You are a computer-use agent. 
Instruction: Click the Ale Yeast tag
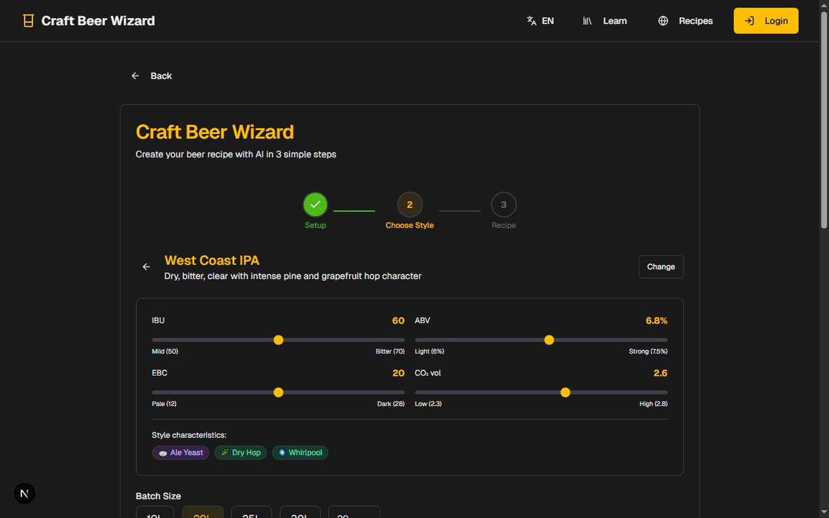coord(180,452)
